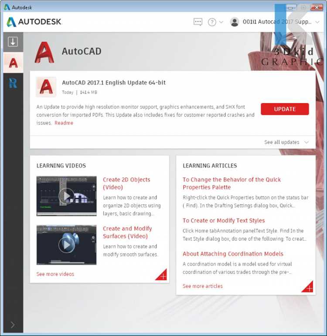This screenshot has height=336, width=327.
Task: Open Quick Properties Palette behavior article
Action: [x=232, y=183]
